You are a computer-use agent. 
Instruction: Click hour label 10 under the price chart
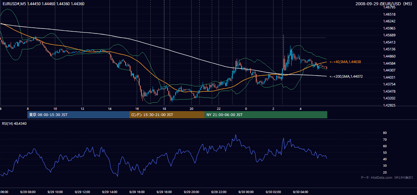[x=55, y=109]
